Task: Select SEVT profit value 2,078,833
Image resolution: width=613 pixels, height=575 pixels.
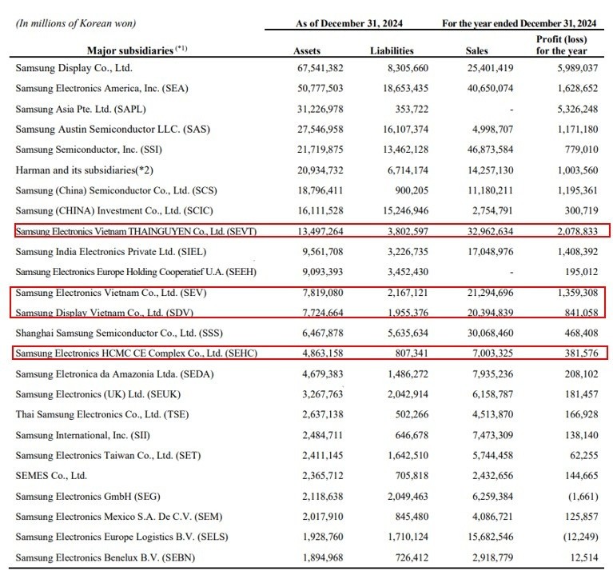Action: (578, 232)
